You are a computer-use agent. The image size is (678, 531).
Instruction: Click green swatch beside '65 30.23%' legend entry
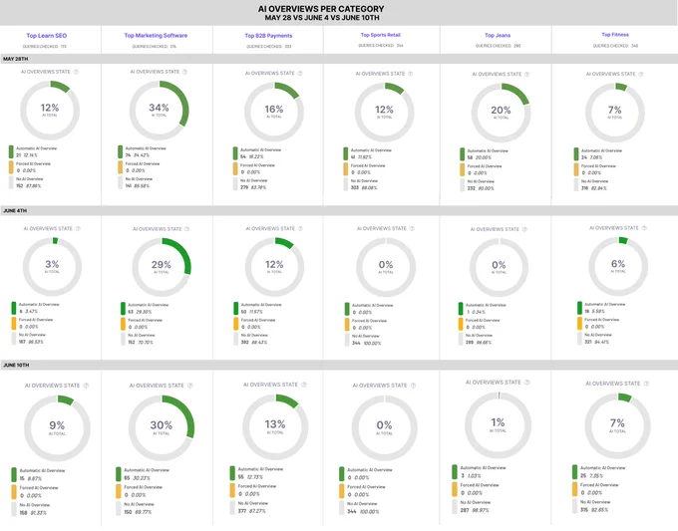tap(118, 474)
